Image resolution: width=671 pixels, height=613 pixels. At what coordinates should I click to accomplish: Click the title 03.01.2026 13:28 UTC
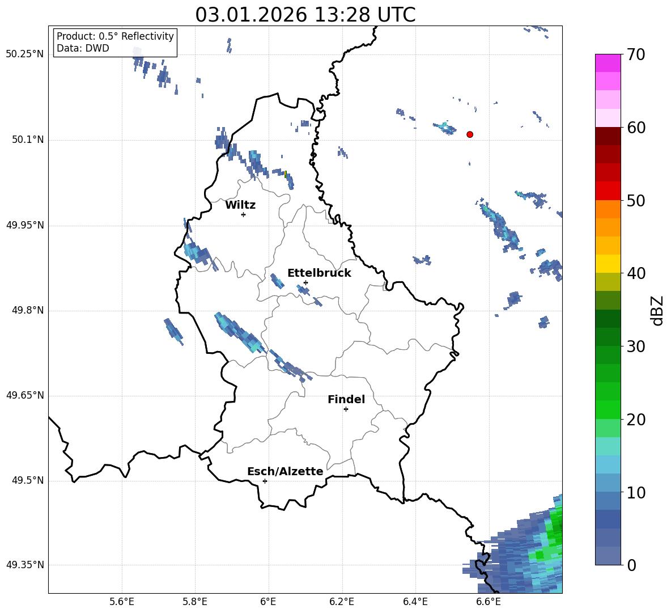(305, 15)
